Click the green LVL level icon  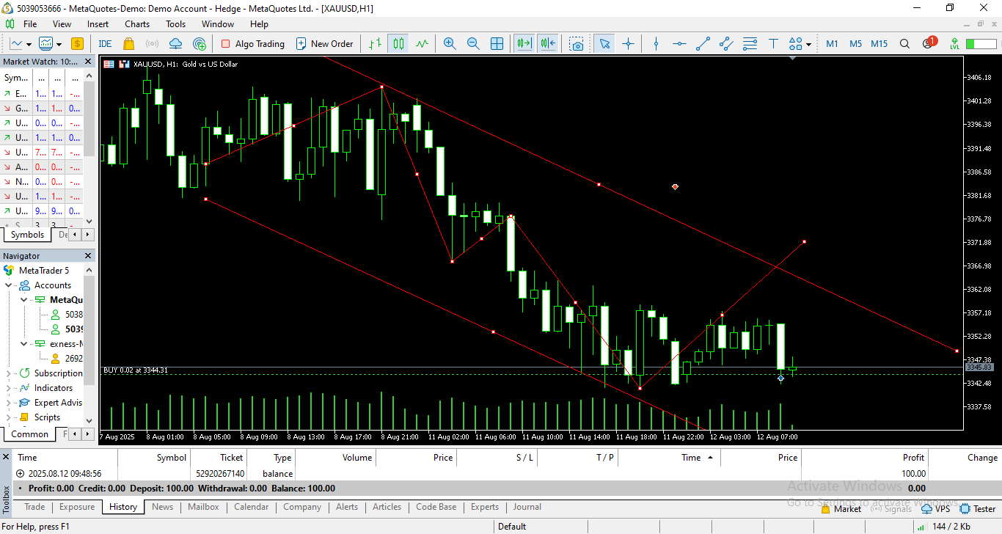pyautogui.click(x=954, y=44)
